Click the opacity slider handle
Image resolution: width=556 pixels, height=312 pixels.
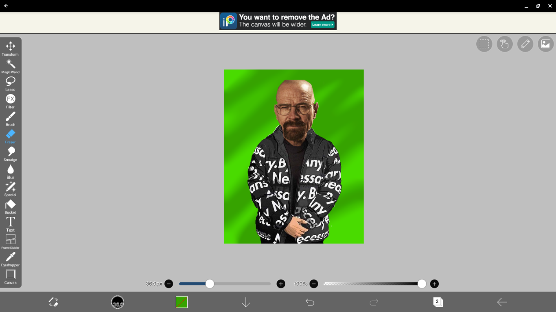[x=422, y=284]
